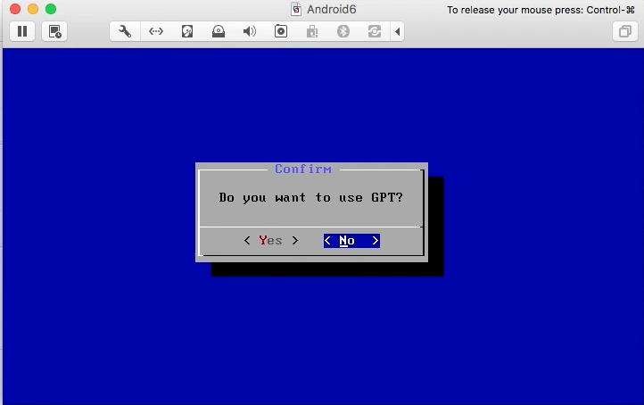Click the hard disk icon
The width and height of the screenshot is (644, 405).
[x=187, y=31]
